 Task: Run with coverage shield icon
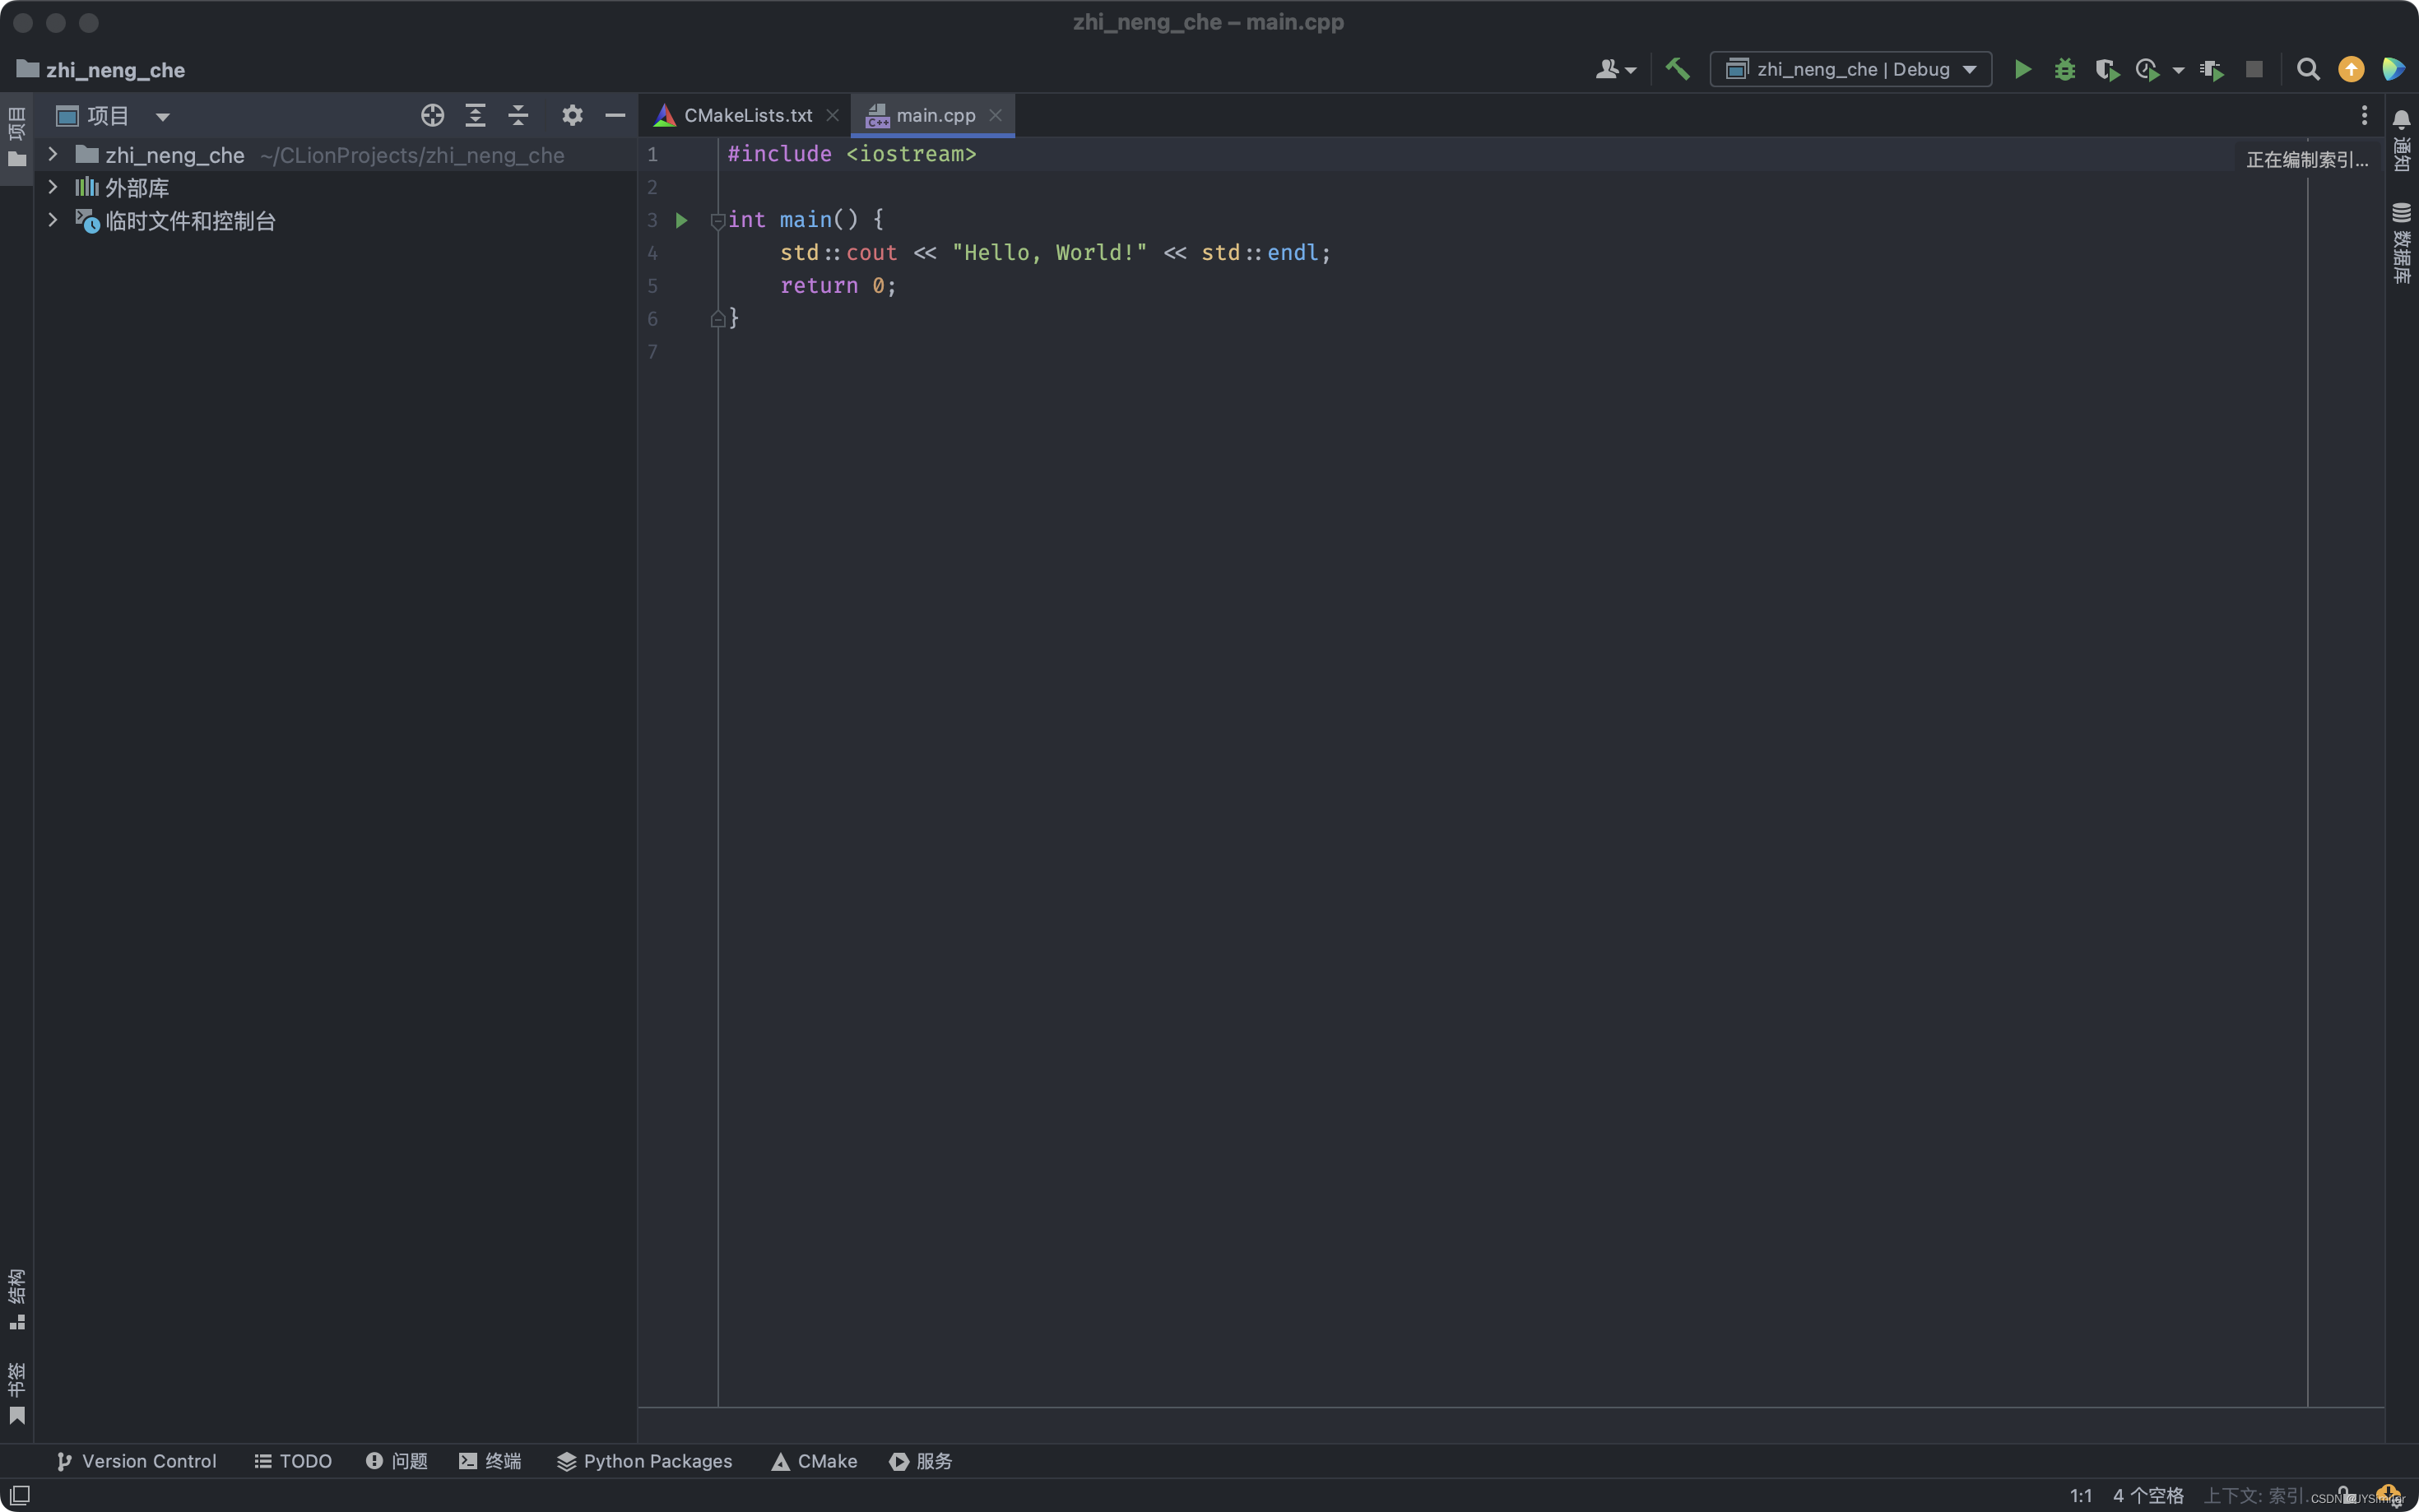2106,69
